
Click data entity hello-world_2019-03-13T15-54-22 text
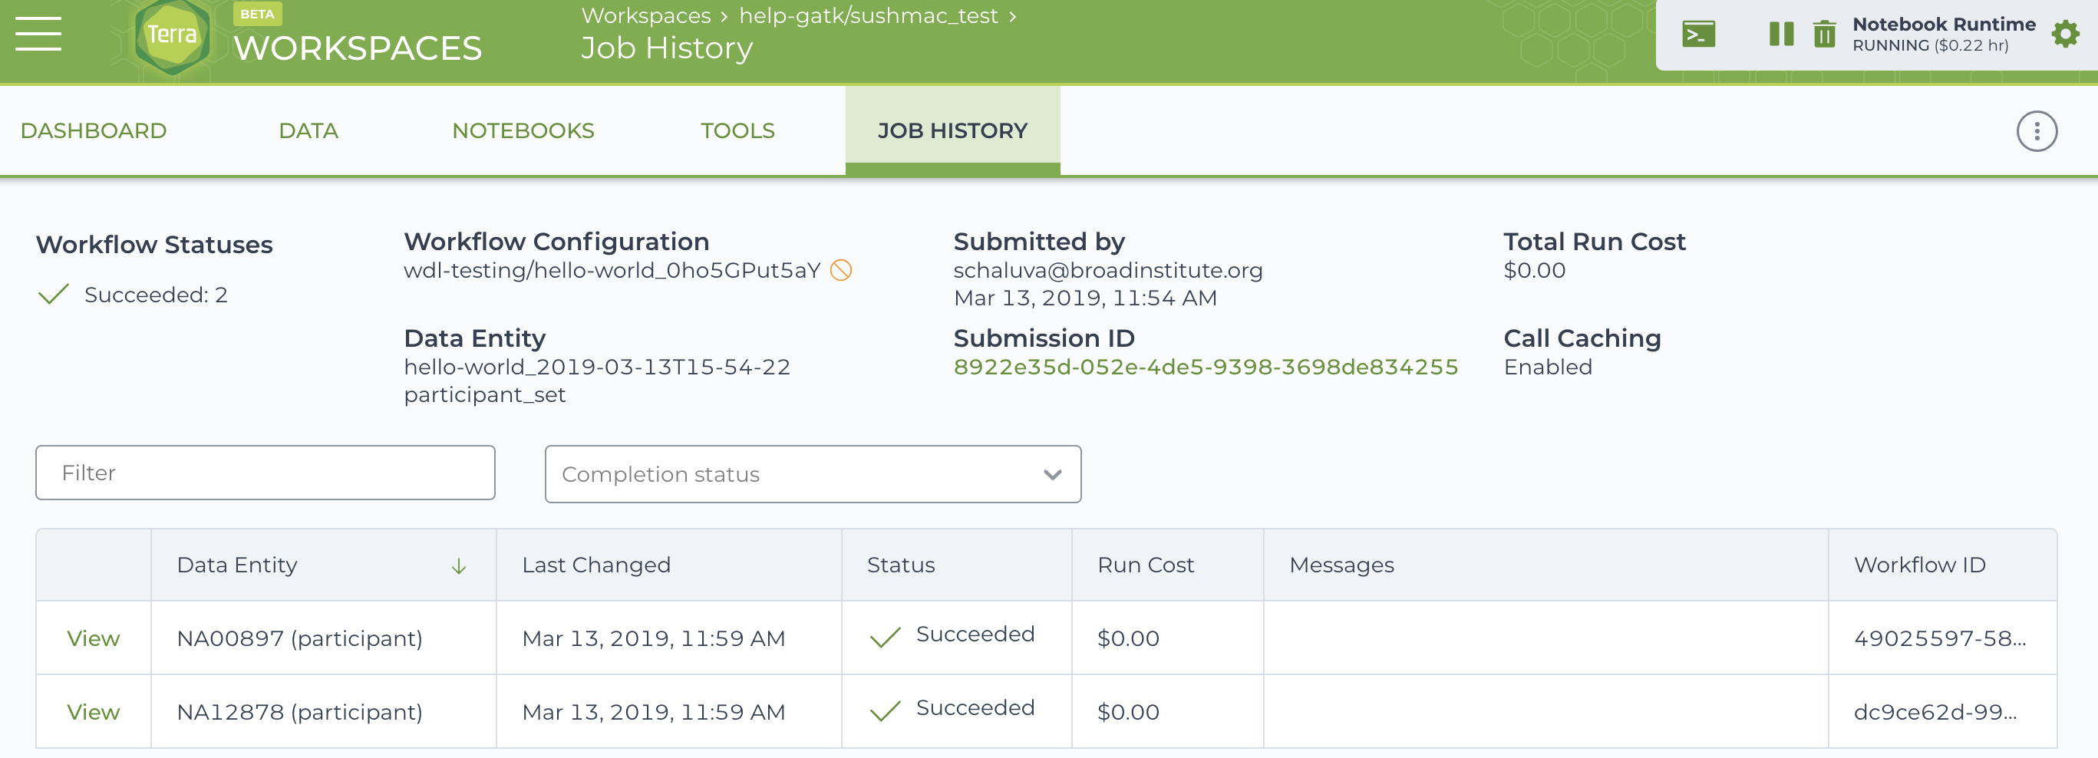coord(597,367)
